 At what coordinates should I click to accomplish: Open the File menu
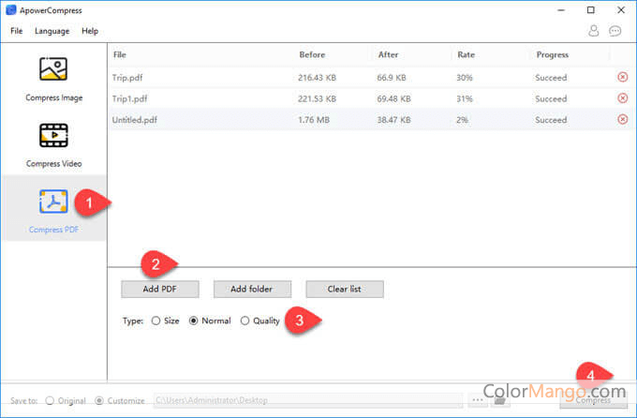click(16, 31)
